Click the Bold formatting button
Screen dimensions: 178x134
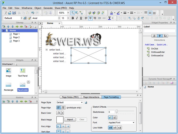[x=73, y=18]
